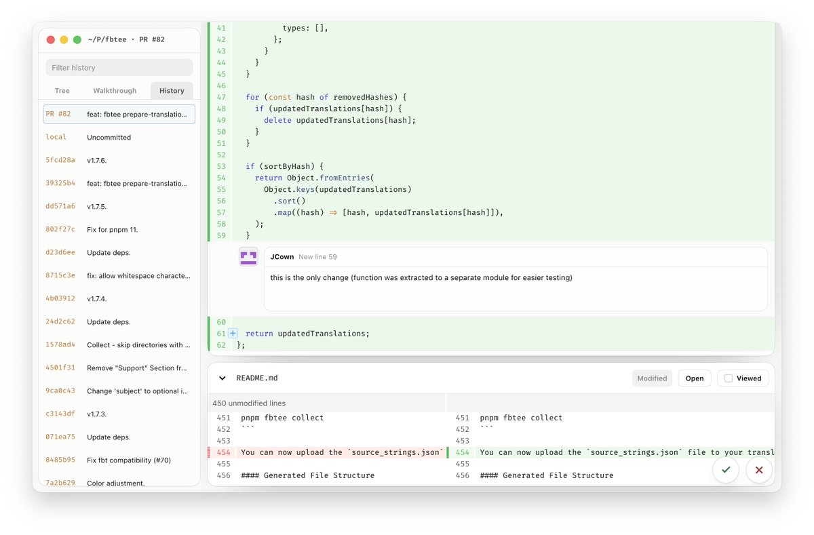
Task: Click "pnpm fbtee collect" in right diff pane
Action: 521,418
